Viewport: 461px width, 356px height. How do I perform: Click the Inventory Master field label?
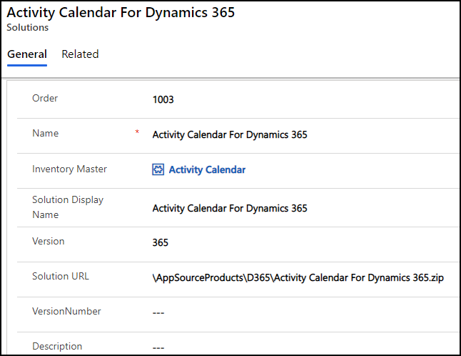(x=69, y=169)
